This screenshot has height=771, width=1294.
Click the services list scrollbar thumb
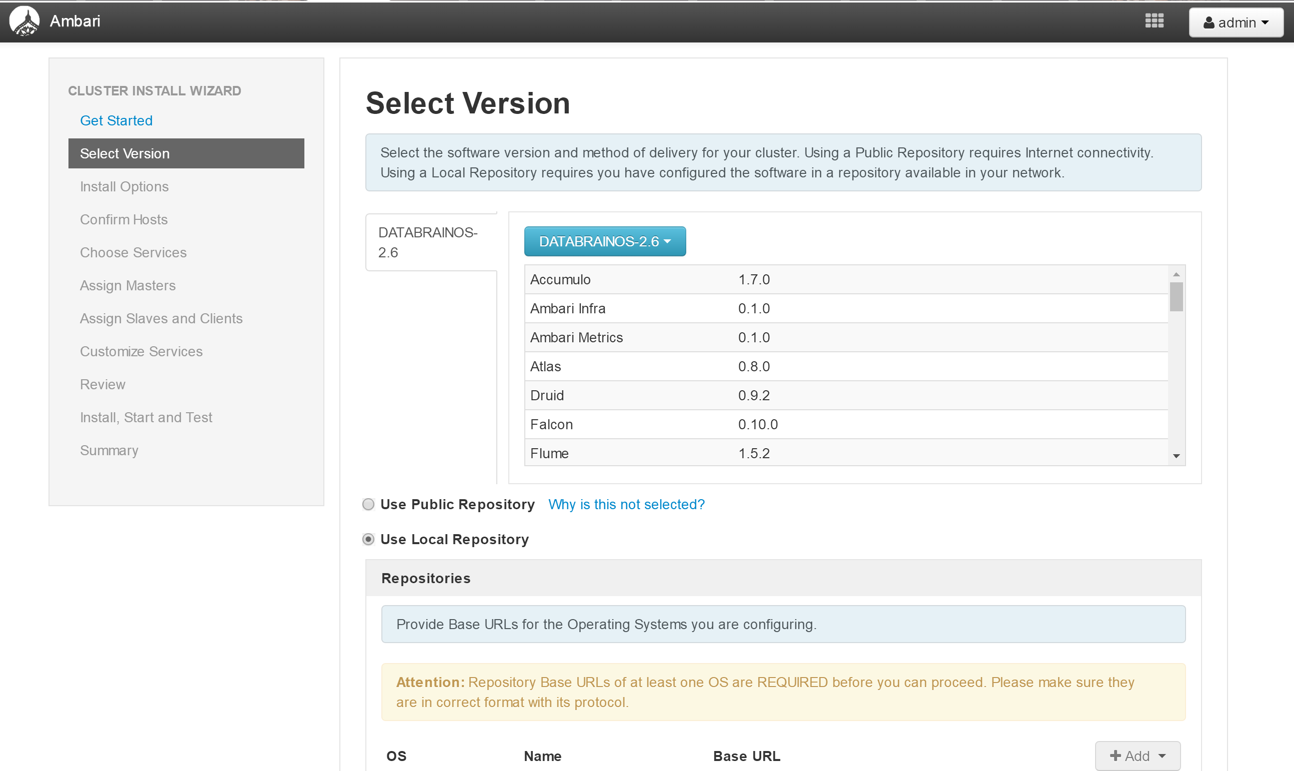1177,297
